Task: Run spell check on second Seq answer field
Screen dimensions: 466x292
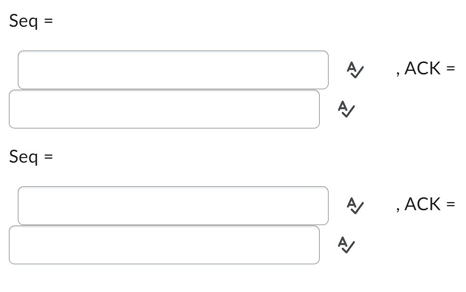Action: (x=354, y=205)
